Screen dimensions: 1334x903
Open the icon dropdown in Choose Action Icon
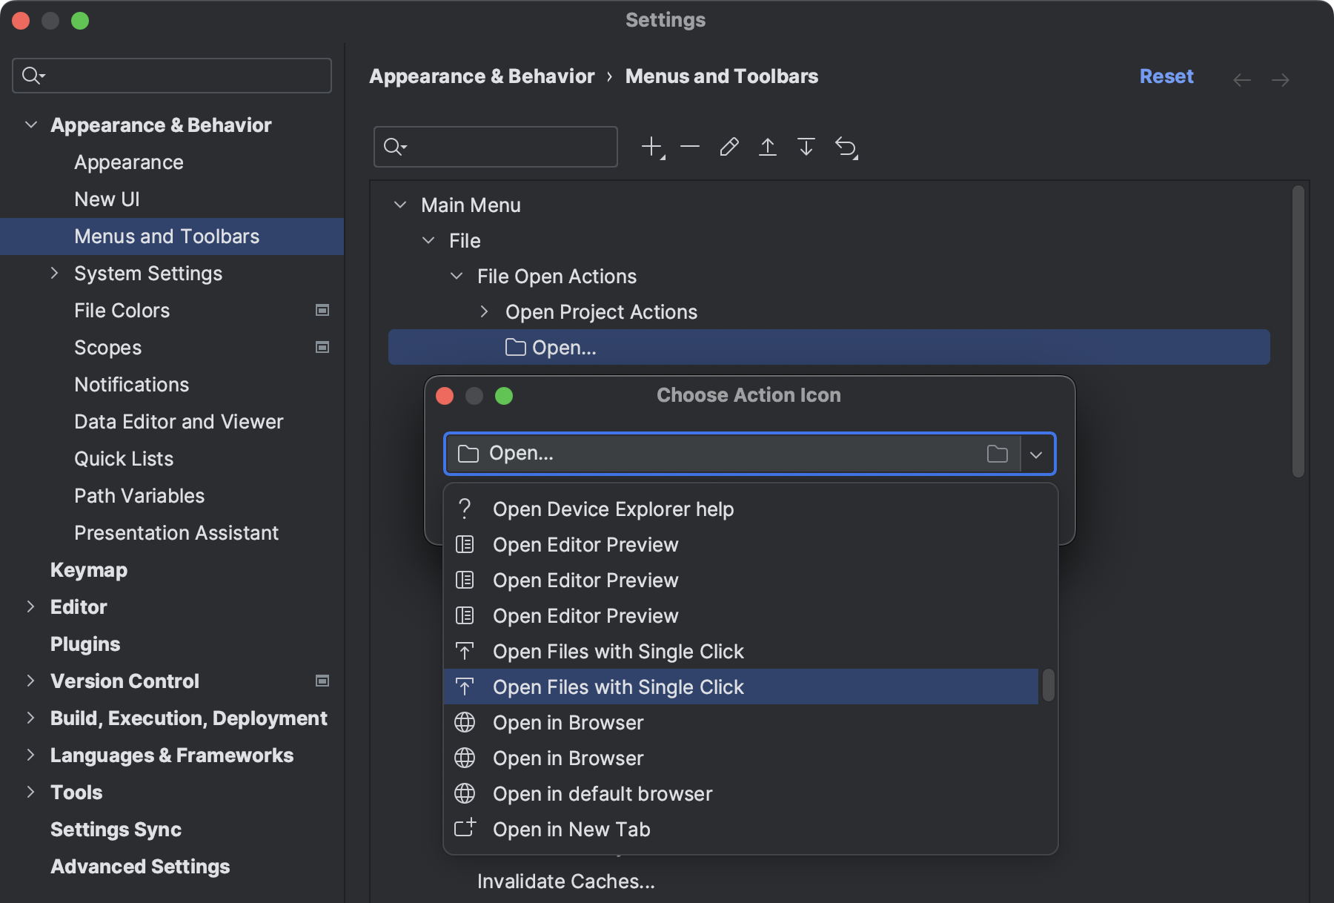click(x=1037, y=453)
